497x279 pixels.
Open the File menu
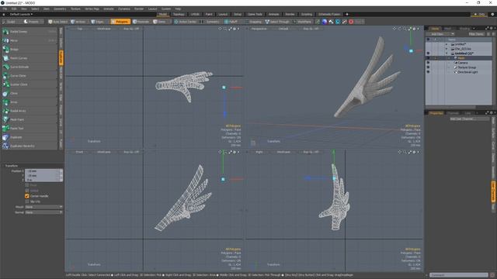[x=5, y=9]
